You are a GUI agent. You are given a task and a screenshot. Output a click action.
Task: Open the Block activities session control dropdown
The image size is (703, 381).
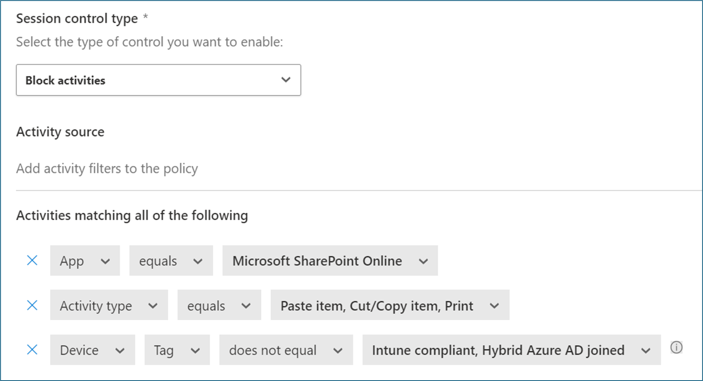point(158,80)
